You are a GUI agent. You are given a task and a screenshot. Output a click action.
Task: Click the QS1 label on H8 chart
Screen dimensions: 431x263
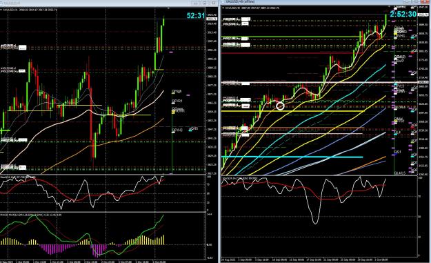(x=398, y=152)
